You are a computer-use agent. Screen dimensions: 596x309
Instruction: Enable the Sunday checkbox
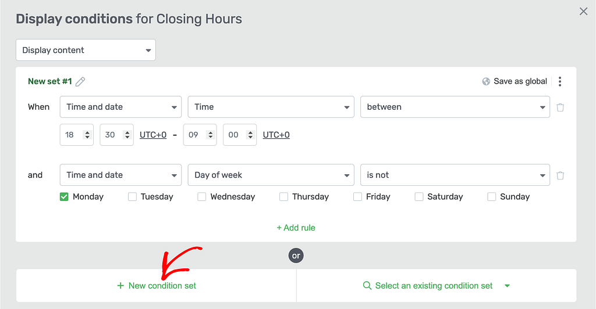tap(491, 197)
